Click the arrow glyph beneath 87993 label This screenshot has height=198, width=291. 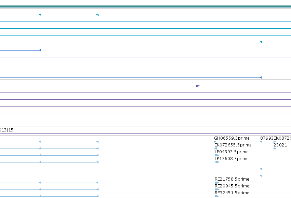coord(261,142)
